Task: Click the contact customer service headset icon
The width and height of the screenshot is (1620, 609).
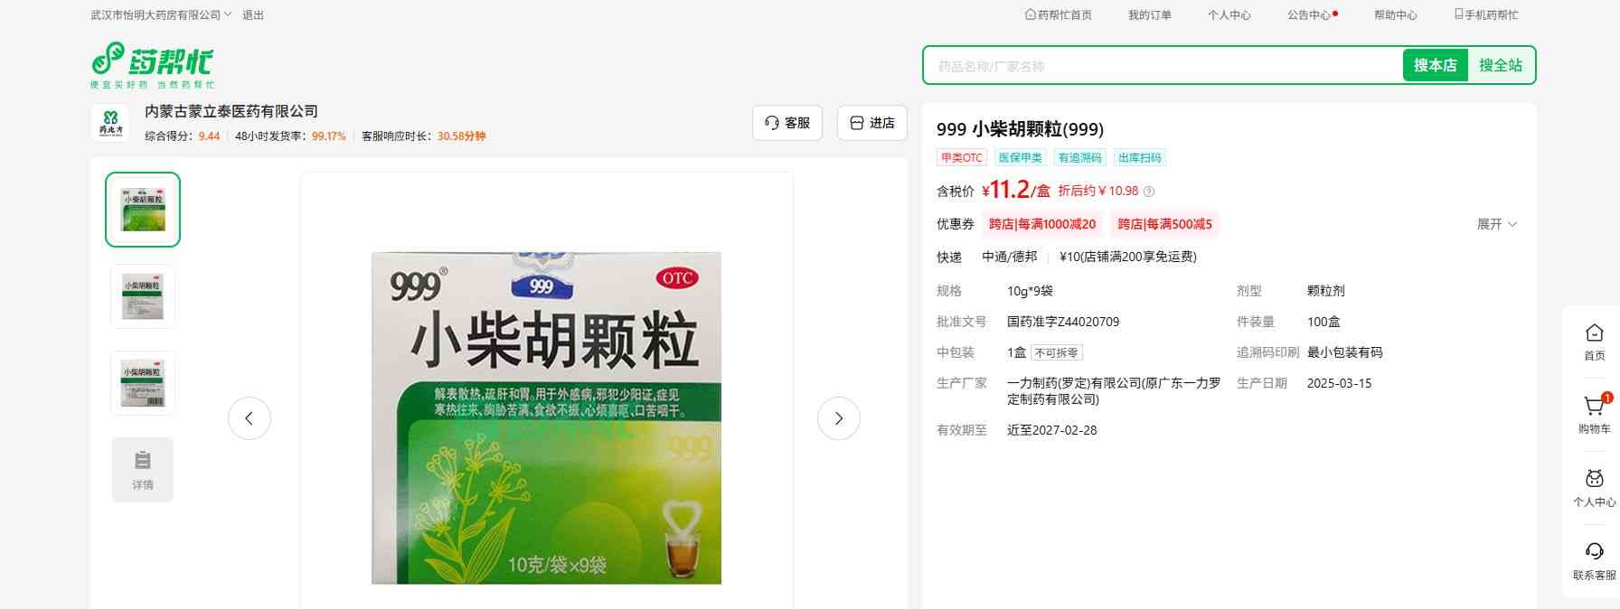Action: coord(1594,552)
